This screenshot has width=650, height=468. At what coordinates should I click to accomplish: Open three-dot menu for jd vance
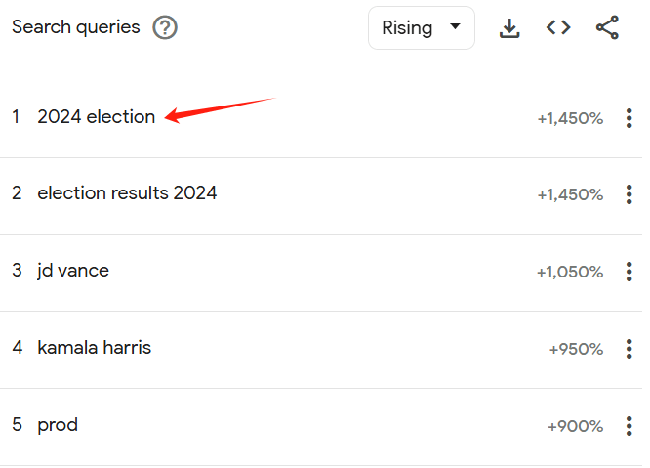coord(629,272)
